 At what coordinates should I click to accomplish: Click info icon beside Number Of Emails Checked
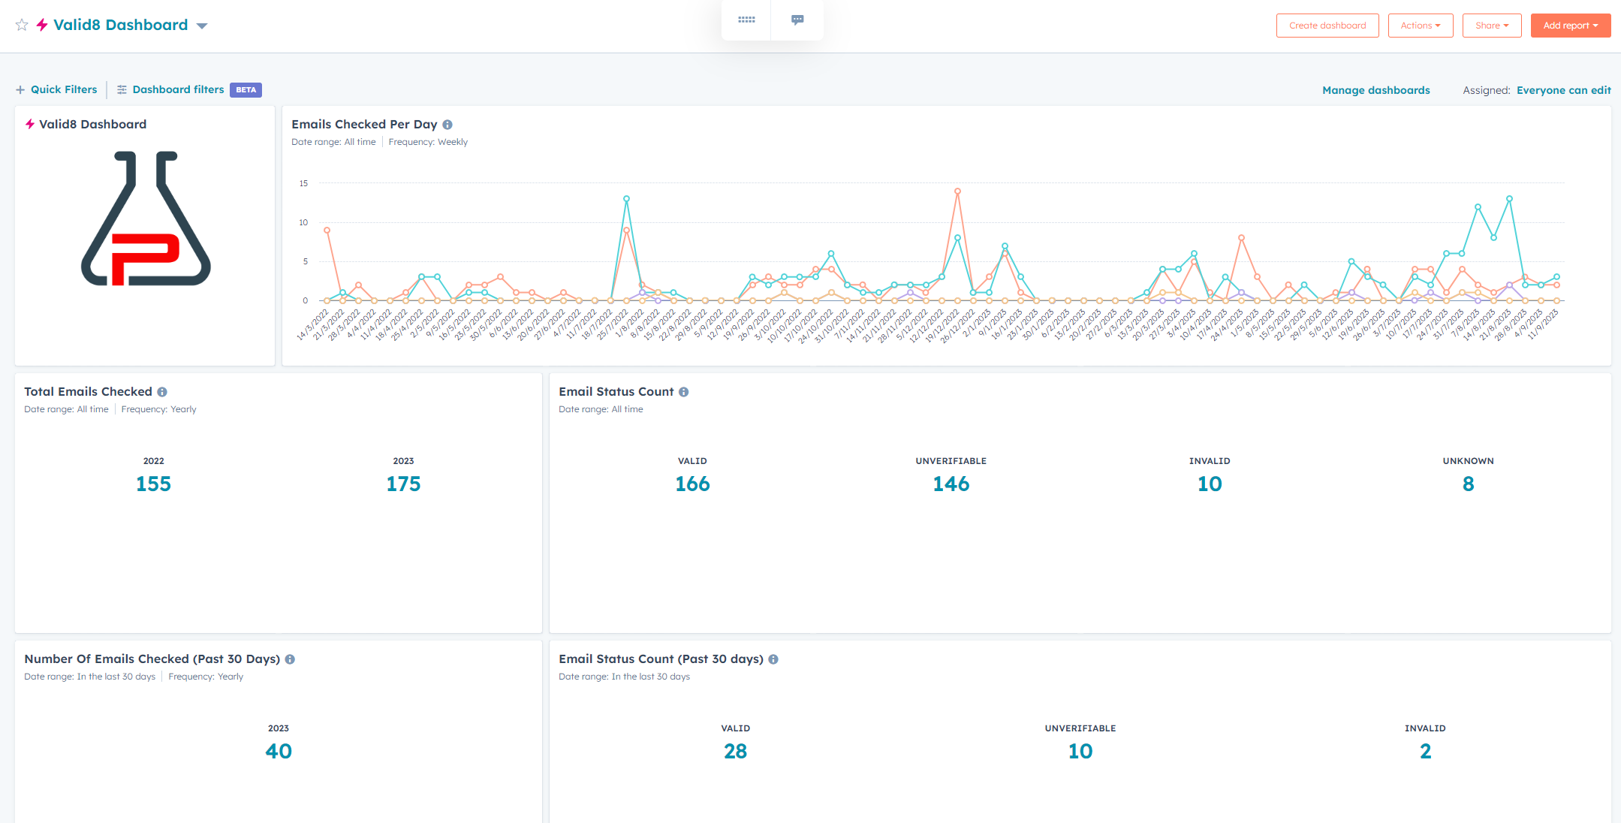pos(290,659)
